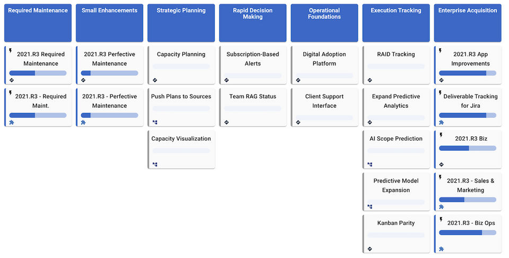Click the diamond icon on Kanban Parity card

point(370,249)
